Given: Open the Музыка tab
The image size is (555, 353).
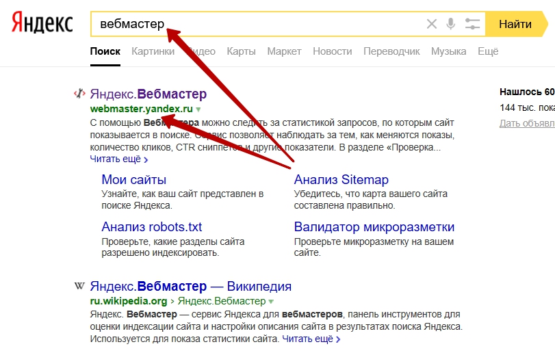Looking at the screenshot, I should [448, 51].
